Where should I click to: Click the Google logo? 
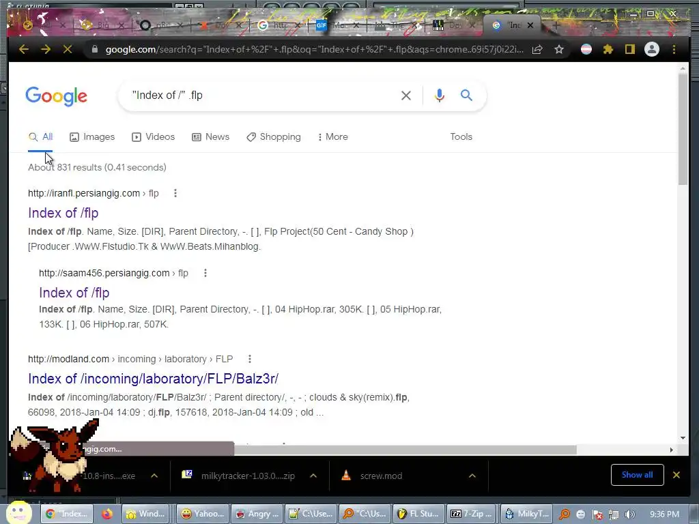click(56, 96)
